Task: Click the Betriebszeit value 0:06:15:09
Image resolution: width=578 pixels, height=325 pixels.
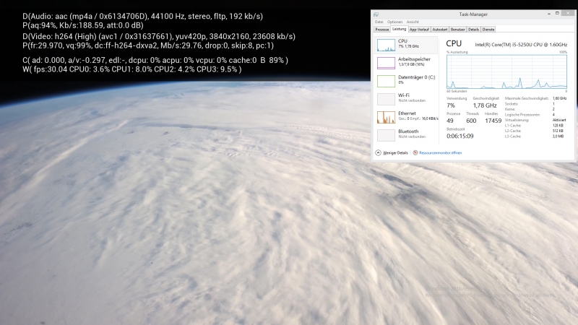Action: [x=460, y=136]
